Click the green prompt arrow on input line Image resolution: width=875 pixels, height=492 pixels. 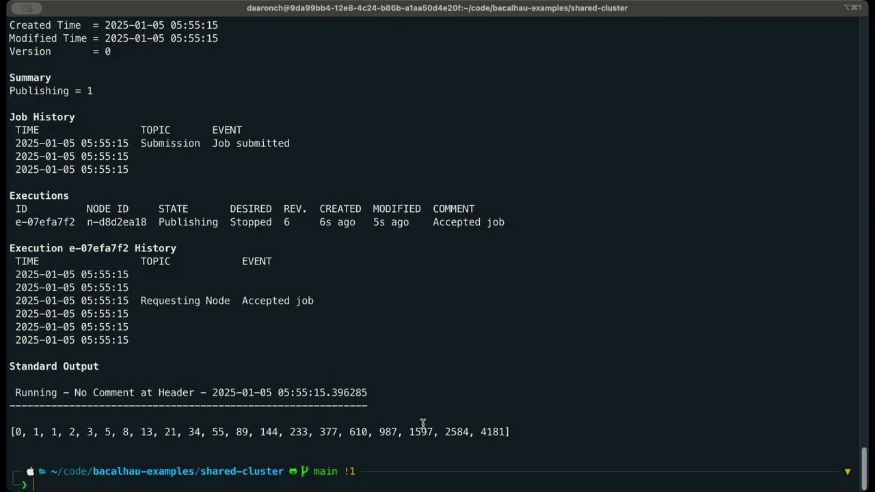point(24,484)
